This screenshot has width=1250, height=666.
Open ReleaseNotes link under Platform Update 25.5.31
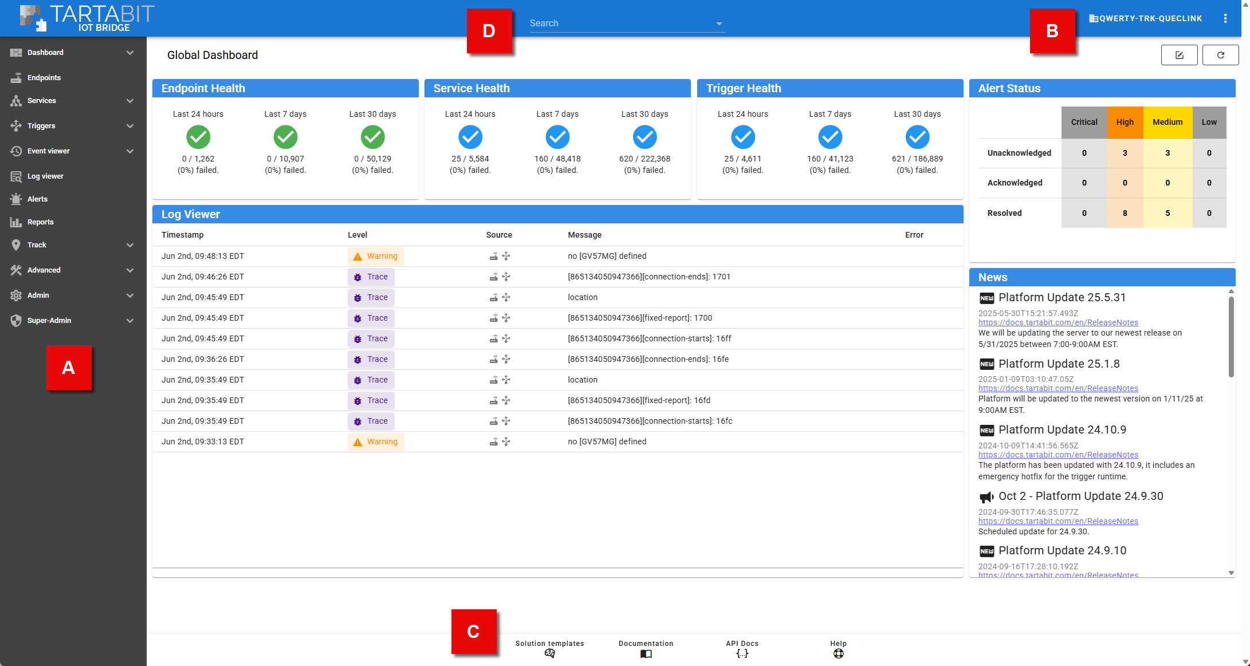coord(1058,322)
